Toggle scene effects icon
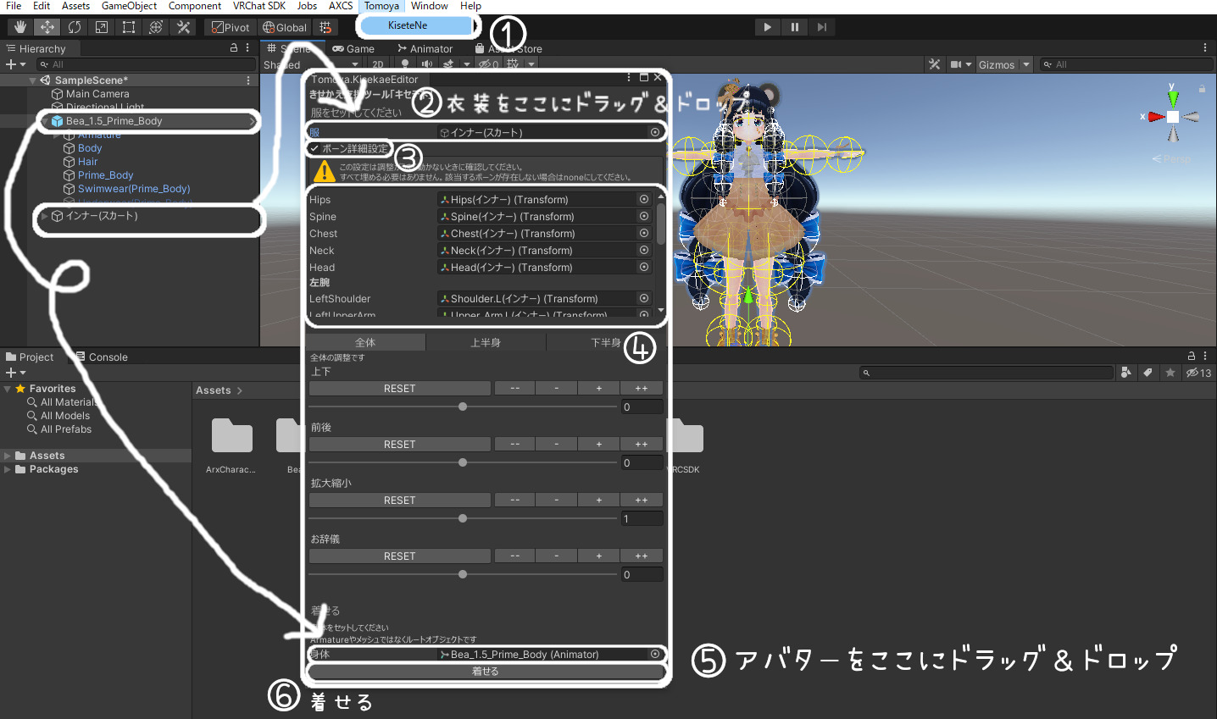Image resolution: width=1217 pixels, height=719 pixels. 448,64
